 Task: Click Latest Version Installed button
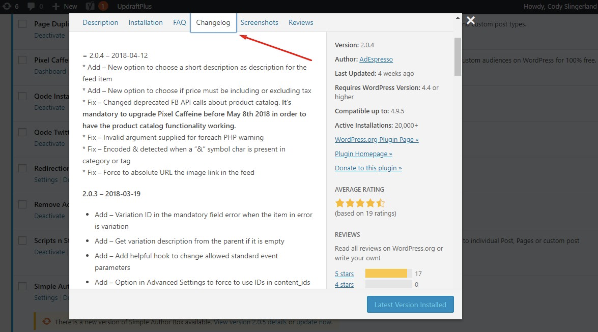coord(410,304)
